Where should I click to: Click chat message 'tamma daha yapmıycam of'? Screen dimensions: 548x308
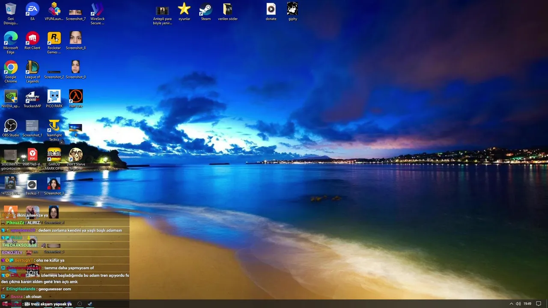click(x=69, y=268)
